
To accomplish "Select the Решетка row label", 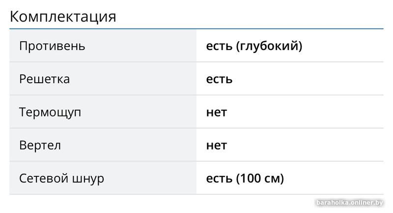I will tap(44, 79).
